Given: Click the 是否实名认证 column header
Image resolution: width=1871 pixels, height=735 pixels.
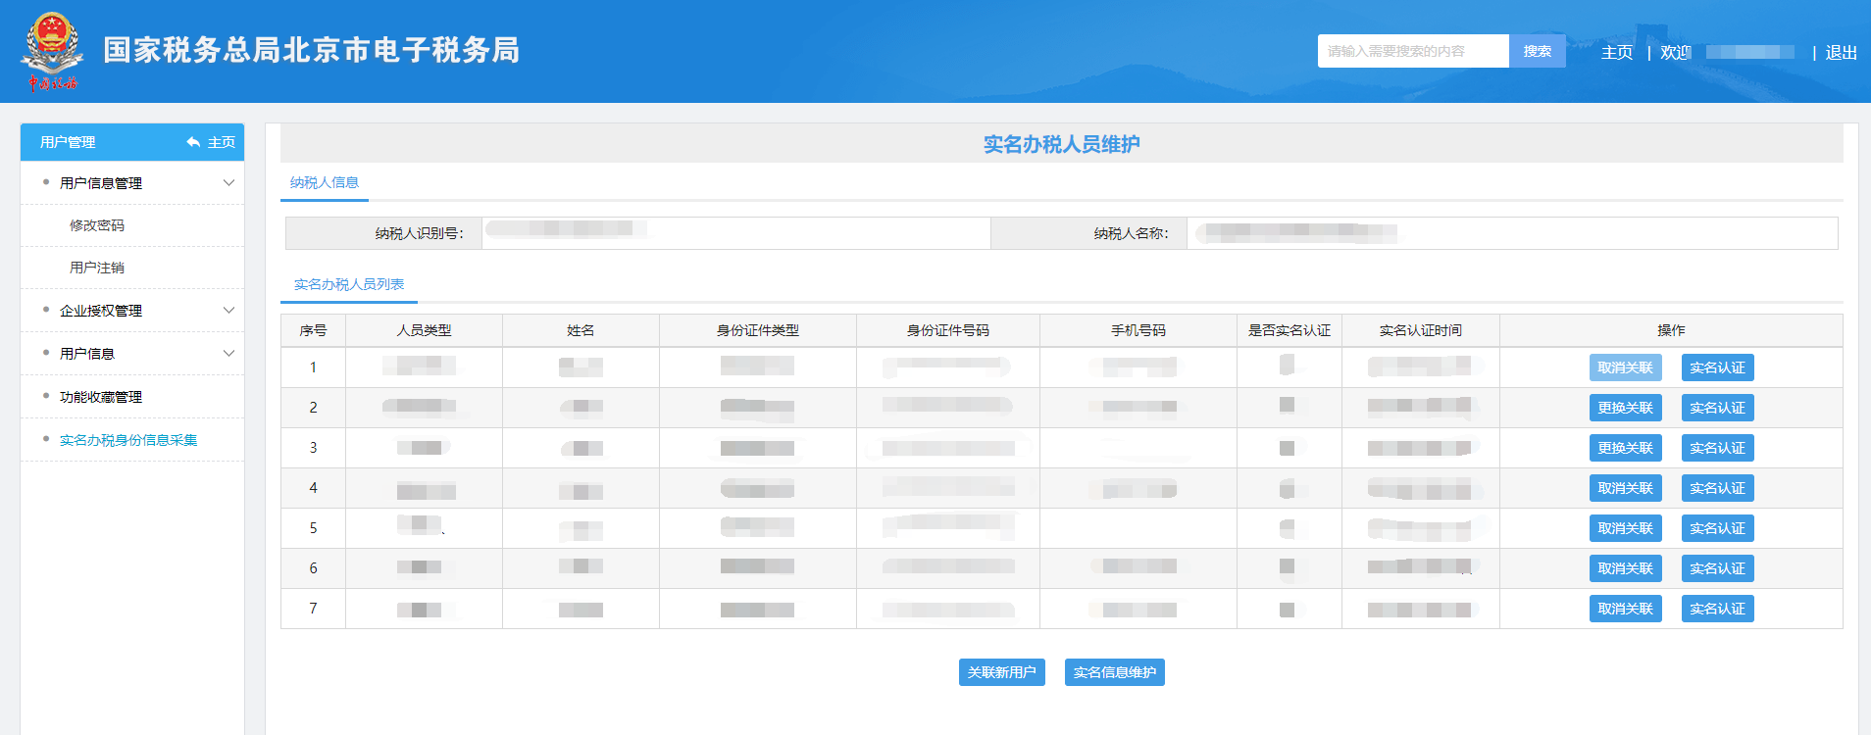Looking at the screenshot, I should pyautogui.click(x=1289, y=330).
